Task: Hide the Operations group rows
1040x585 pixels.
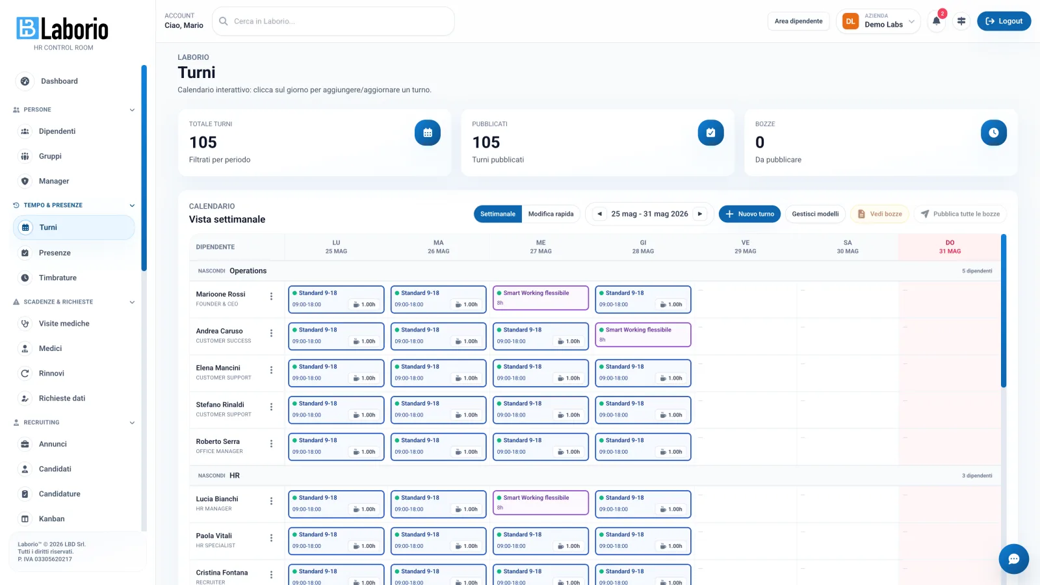Action: 211,271
